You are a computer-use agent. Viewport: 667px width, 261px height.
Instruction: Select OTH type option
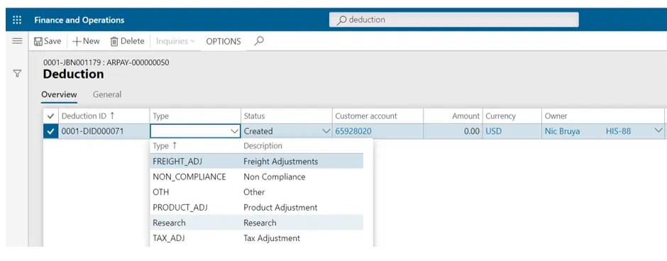click(x=161, y=192)
